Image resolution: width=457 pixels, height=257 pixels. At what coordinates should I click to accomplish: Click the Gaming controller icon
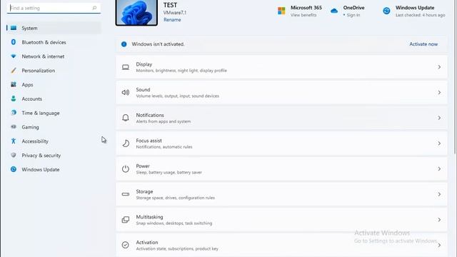click(x=14, y=127)
